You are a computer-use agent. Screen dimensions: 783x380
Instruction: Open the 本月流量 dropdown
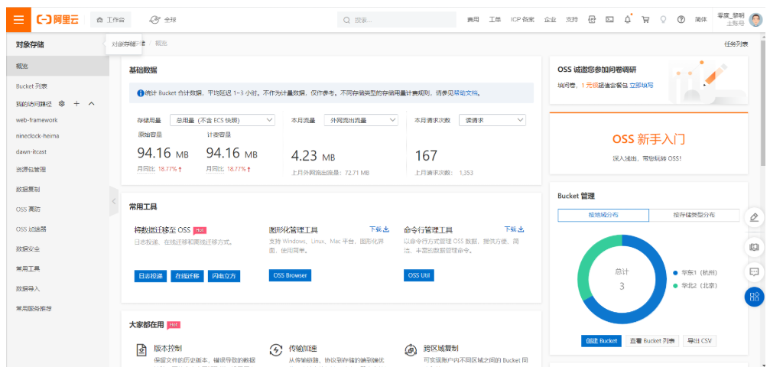(x=361, y=120)
